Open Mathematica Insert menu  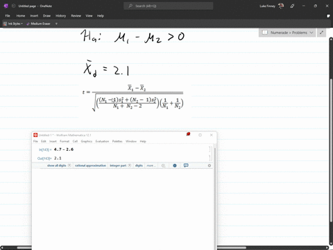click(x=53, y=141)
